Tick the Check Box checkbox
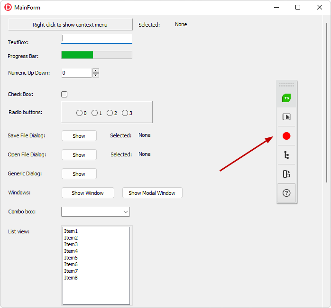Image resolution: width=331 pixels, height=308 pixels. [x=64, y=94]
